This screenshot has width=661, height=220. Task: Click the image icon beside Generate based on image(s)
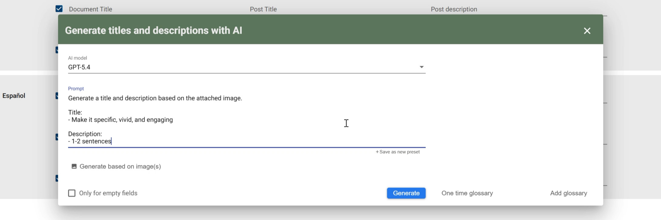click(74, 167)
